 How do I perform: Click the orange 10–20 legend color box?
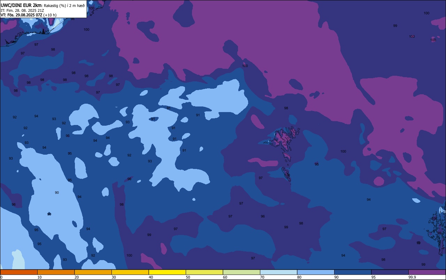click(56, 272)
